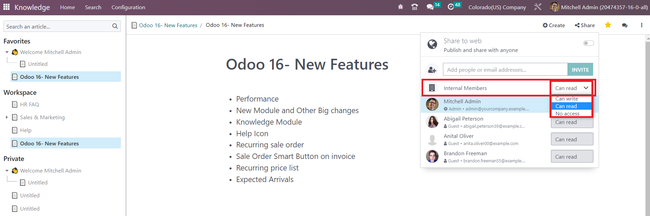Open the apps grid menu icon
This screenshot has width=650, height=216.
6,7
